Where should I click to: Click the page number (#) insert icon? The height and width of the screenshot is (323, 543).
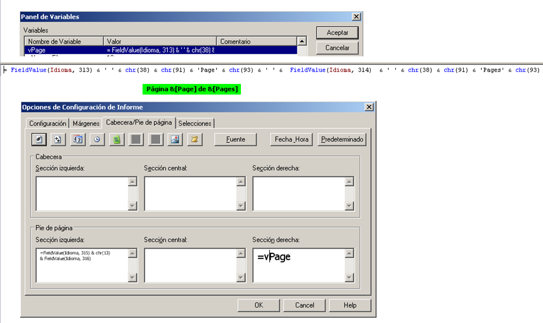(x=39, y=139)
